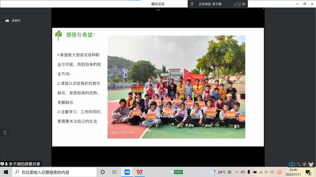316x177 pixels.
Task: Toggle the muted microphone icon in speaker bar
Action: [192, 4]
